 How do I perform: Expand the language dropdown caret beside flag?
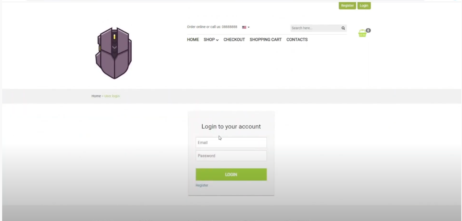click(249, 27)
